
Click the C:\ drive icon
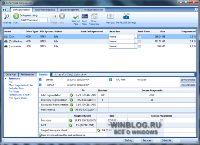(6, 36)
